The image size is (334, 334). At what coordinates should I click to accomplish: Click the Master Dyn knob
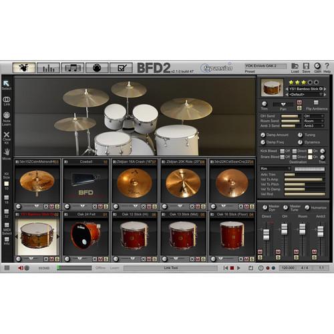click(x=265, y=208)
